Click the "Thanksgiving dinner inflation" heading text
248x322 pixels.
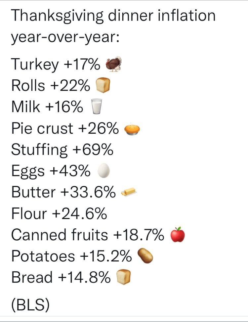tap(113, 16)
